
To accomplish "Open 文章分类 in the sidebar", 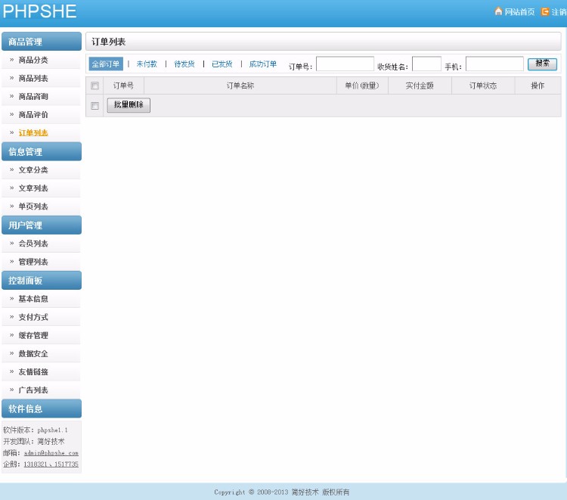I will pyautogui.click(x=33, y=170).
